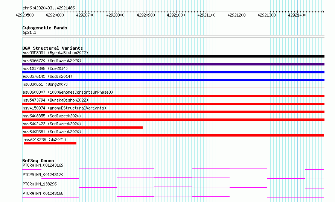Click ruler position 42920600
The height and width of the screenshot is (202, 335).
[x=55, y=15]
